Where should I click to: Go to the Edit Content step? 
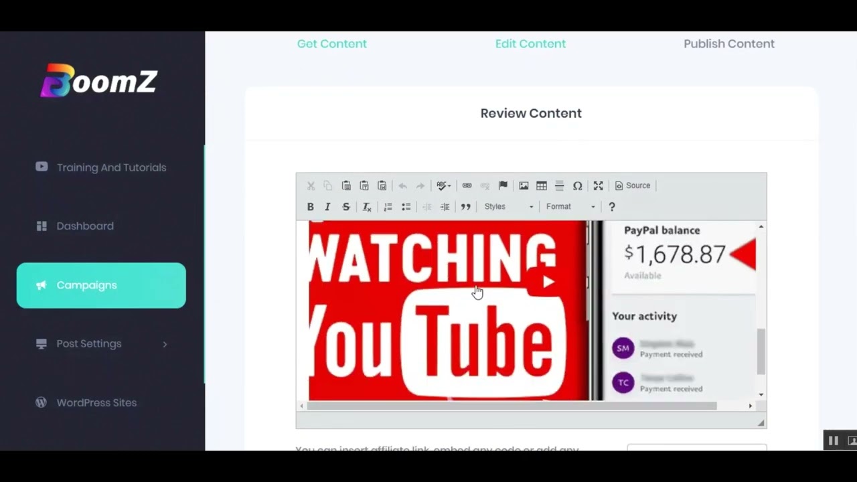[x=530, y=44]
